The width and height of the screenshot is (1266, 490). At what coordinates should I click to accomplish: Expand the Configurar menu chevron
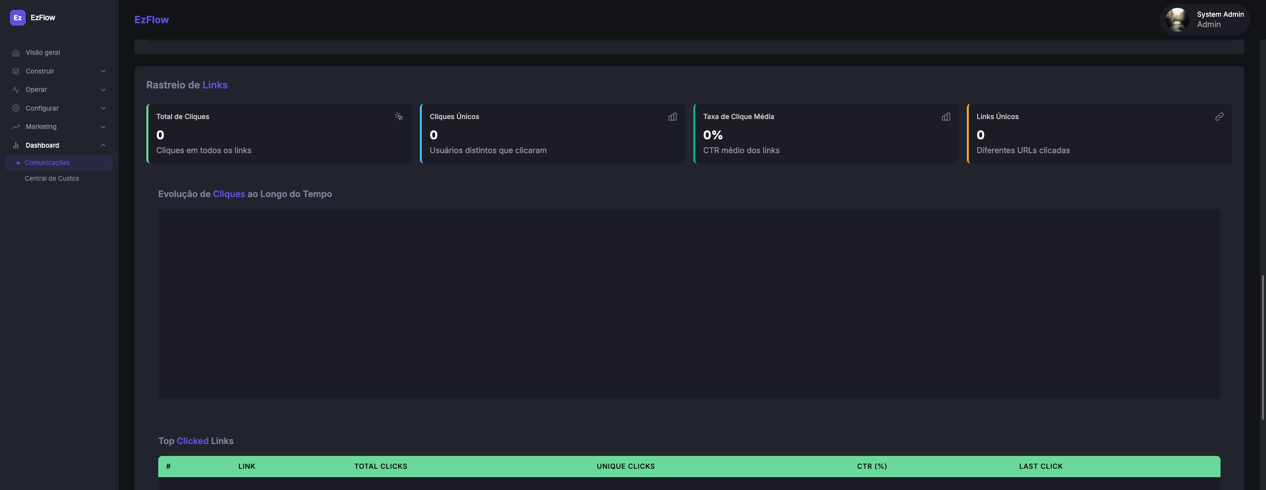(103, 108)
